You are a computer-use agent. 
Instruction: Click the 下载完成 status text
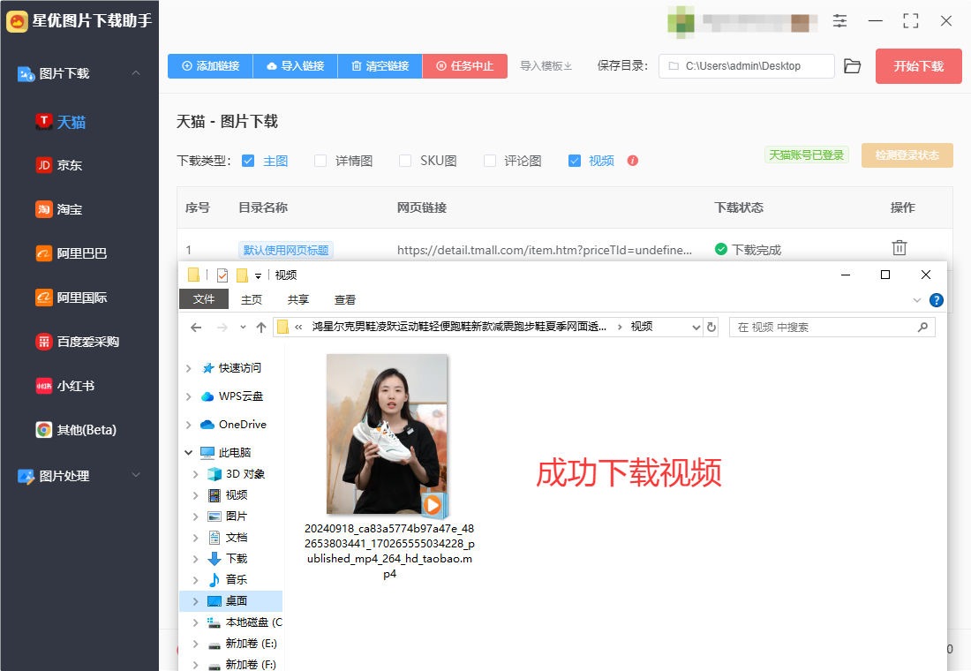(x=756, y=251)
